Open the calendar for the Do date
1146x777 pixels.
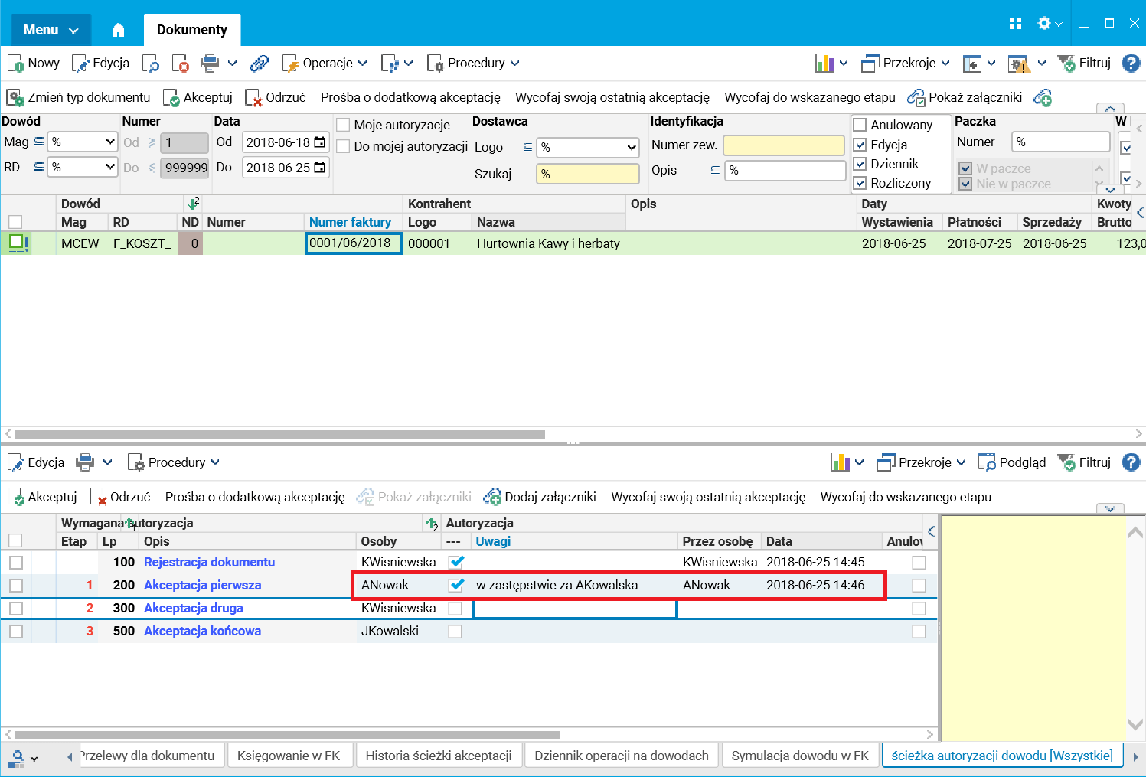[x=320, y=168]
